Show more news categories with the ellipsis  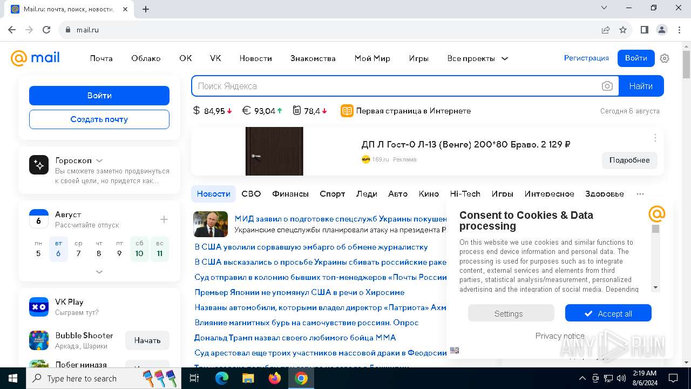coord(640,193)
